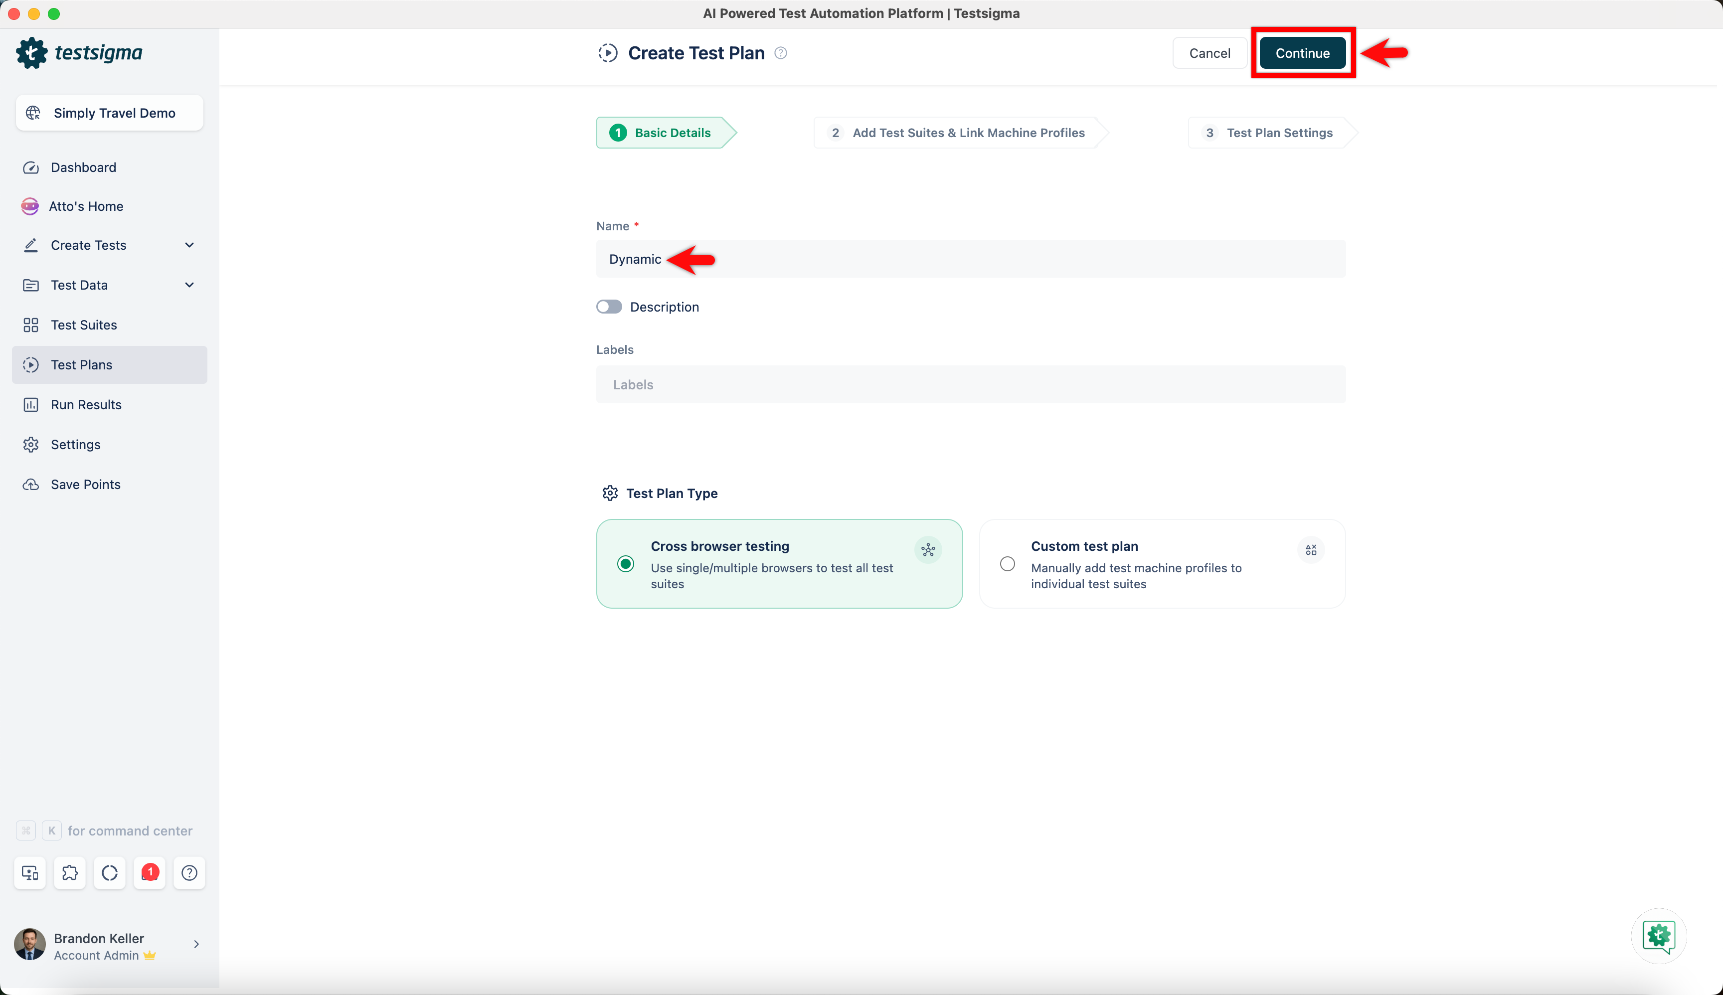Click the Cancel button

[x=1209, y=53]
